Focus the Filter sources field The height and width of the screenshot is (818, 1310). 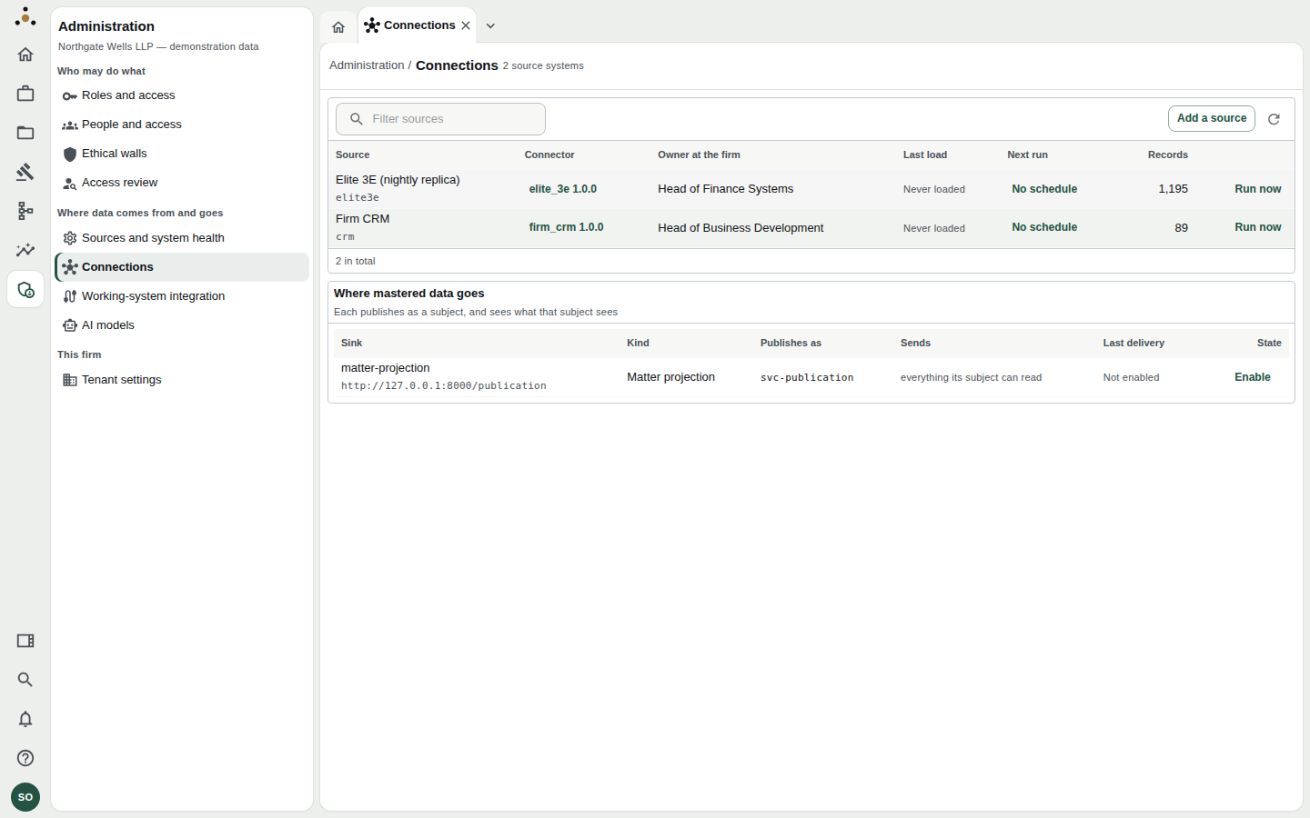click(x=440, y=119)
